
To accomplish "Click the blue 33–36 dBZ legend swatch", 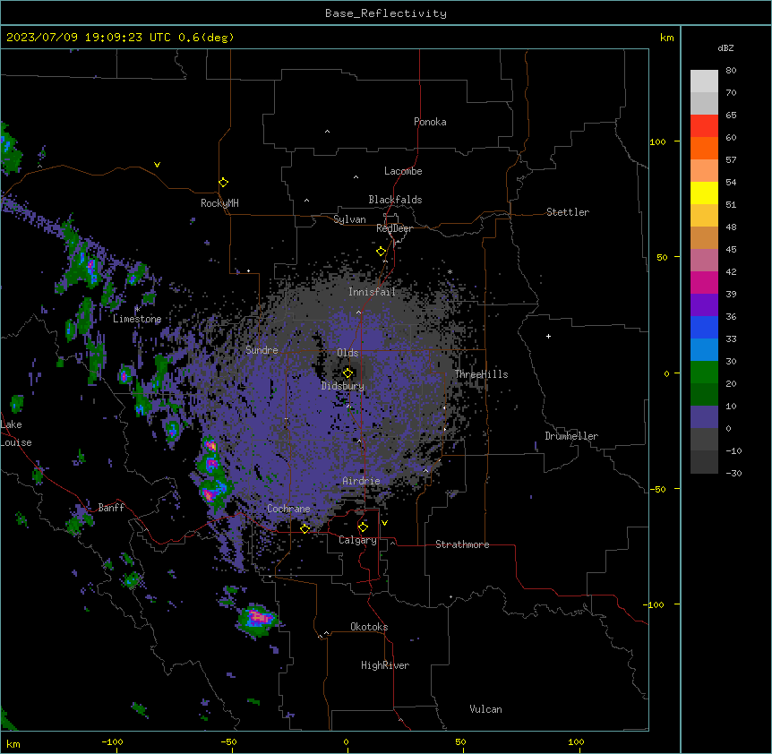I will point(704,327).
